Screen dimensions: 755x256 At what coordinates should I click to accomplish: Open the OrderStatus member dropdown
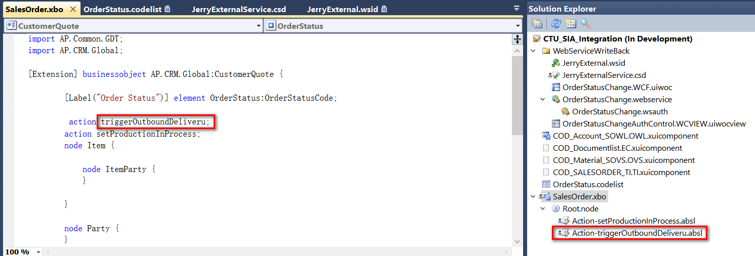point(518,26)
